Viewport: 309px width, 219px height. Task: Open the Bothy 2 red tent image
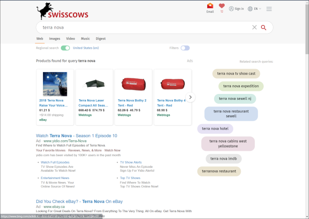pos(134,84)
